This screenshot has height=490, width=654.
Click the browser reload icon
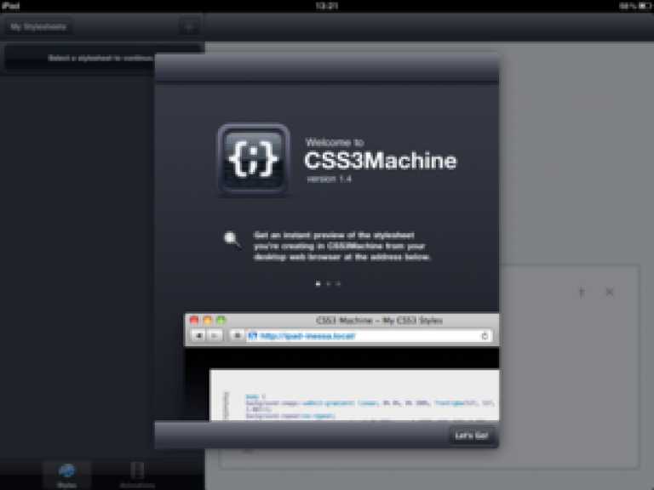click(x=485, y=336)
